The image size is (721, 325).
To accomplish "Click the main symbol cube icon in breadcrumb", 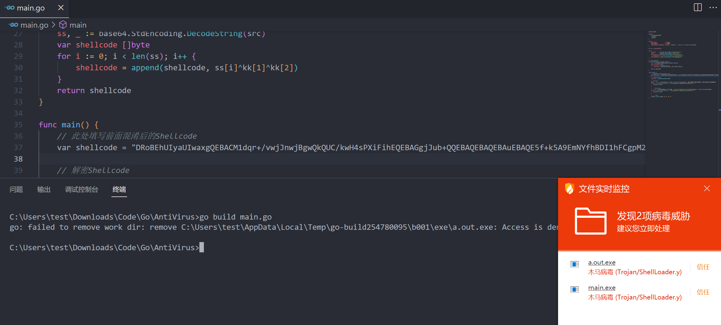I will [63, 25].
